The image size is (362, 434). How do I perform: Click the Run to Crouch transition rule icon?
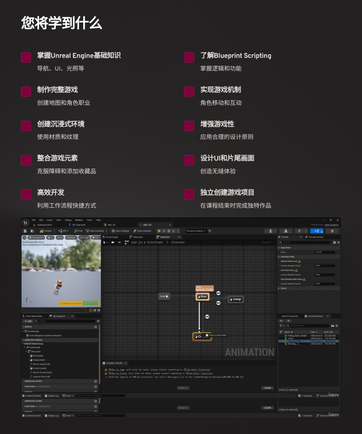click(207, 317)
